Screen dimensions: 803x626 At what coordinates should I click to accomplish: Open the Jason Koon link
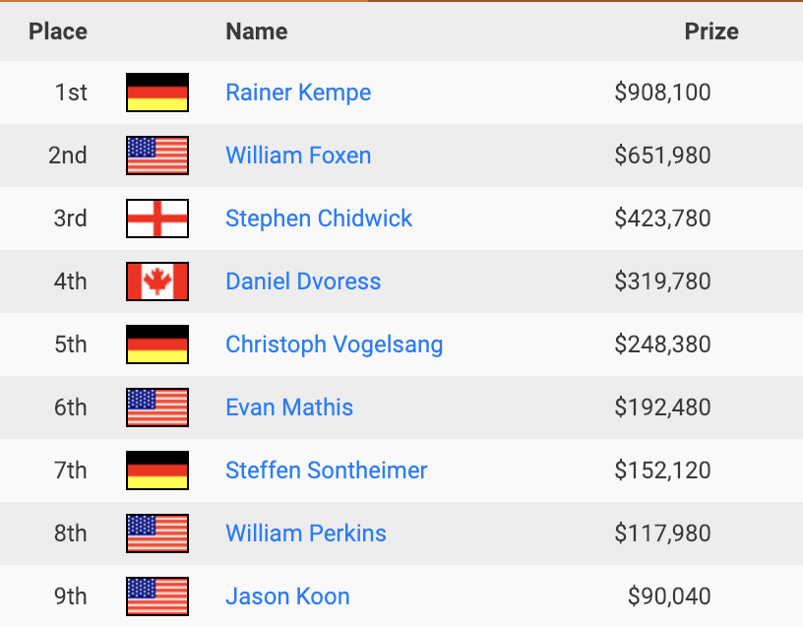click(x=287, y=596)
